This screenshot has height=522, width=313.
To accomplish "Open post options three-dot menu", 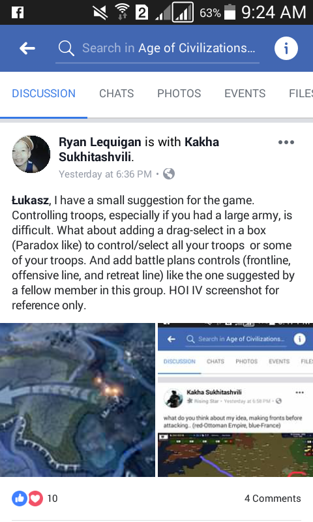I will pos(286,142).
